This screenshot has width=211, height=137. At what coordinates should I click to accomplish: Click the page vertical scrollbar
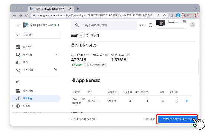(x=198, y=66)
